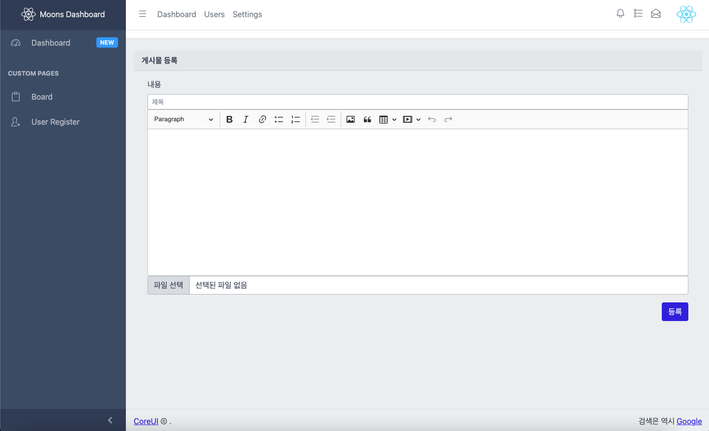Open notifications via the bell icon
The image size is (709, 431).
(x=620, y=14)
